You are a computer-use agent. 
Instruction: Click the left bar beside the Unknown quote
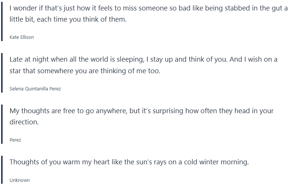[x=2, y=170]
